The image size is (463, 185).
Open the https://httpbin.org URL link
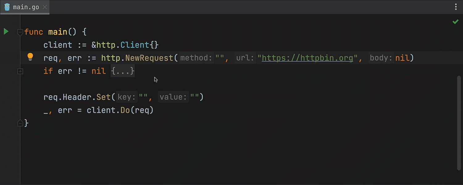307,58
